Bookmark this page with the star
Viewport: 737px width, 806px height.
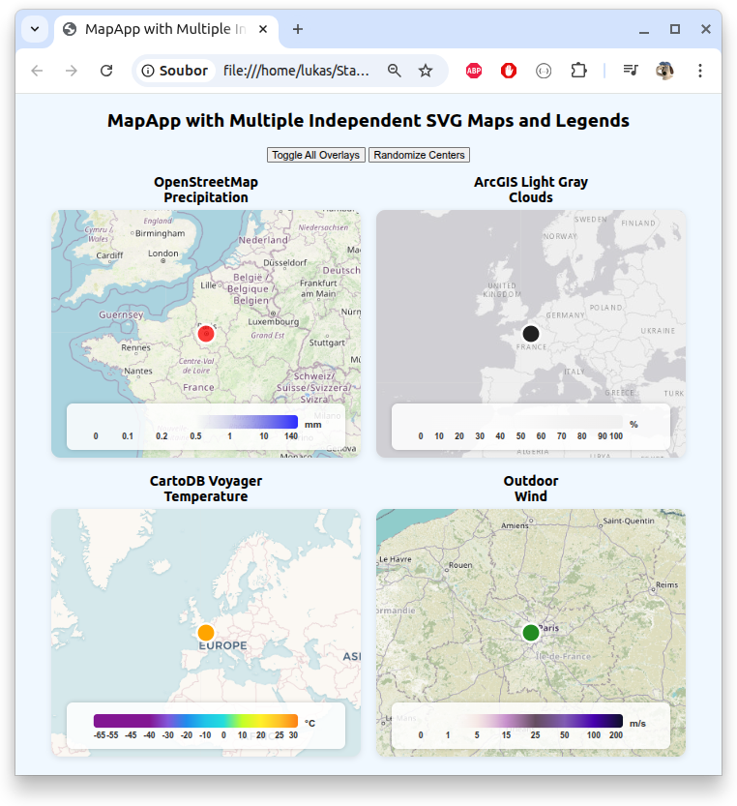[425, 71]
